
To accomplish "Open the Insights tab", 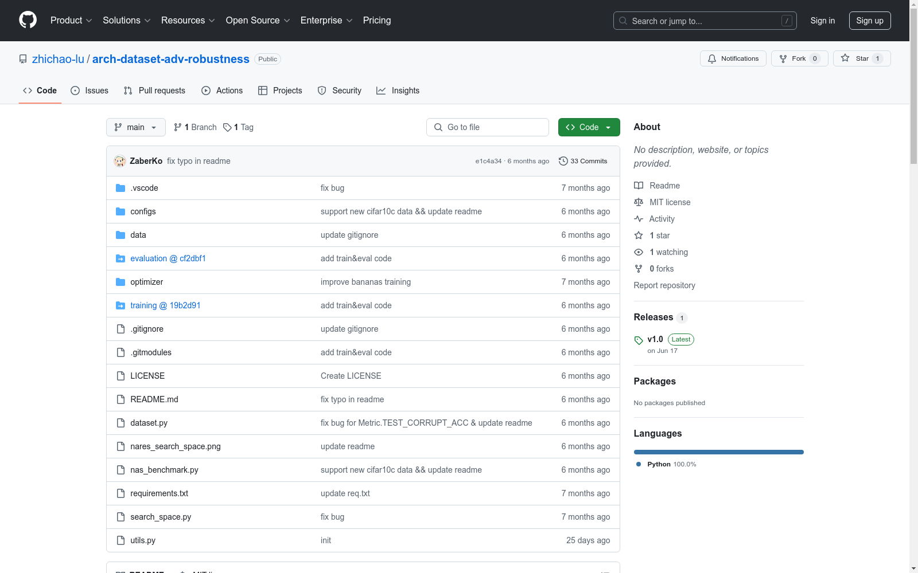I will click(x=398, y=91).
